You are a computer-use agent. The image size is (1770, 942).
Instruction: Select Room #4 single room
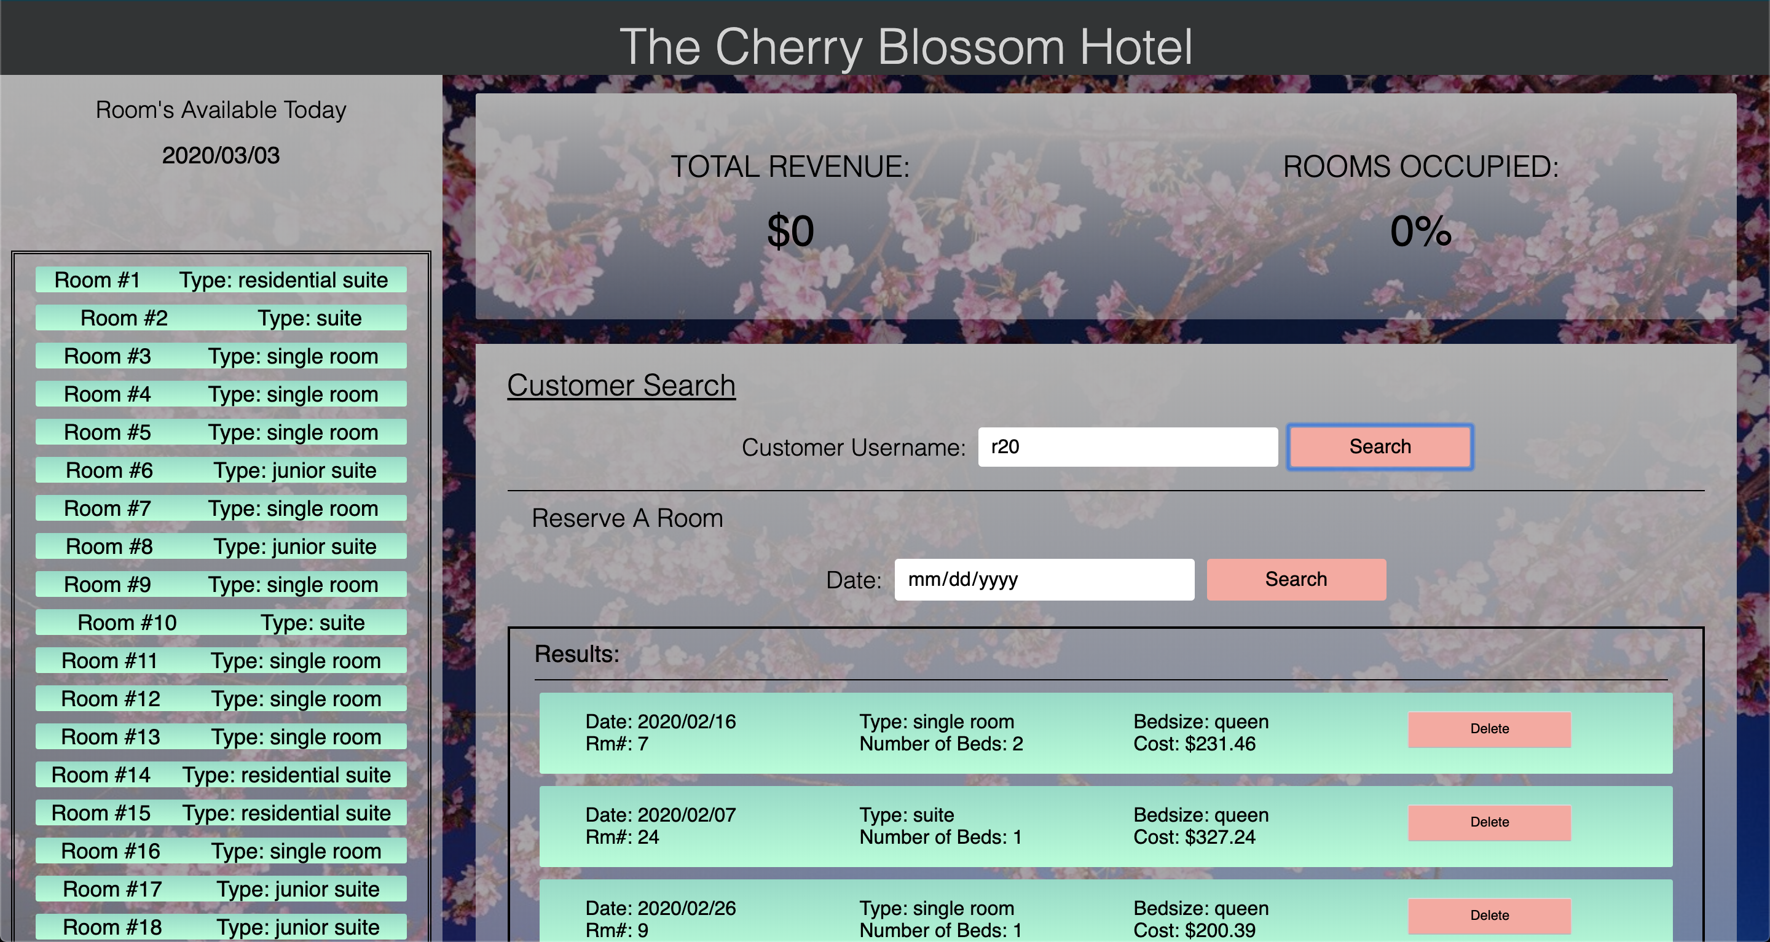221,394
